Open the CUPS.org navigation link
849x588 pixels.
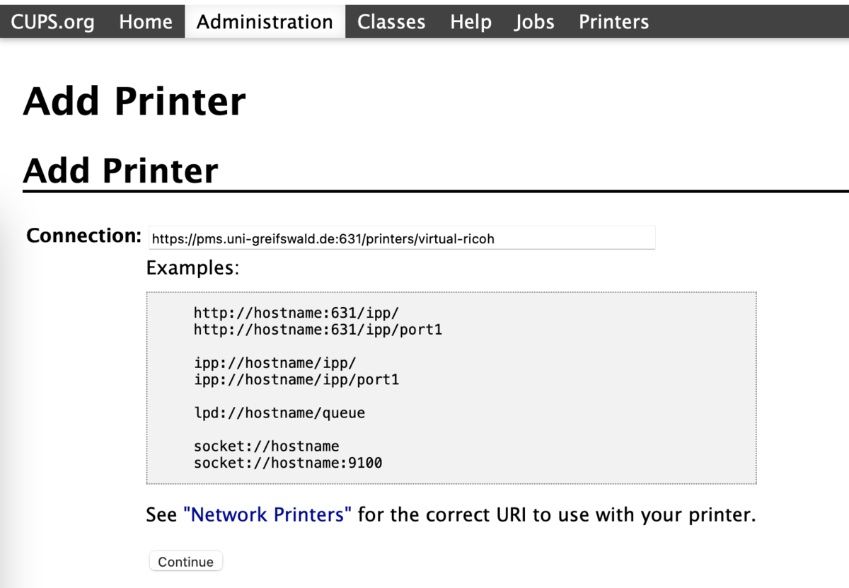point(53,22)
